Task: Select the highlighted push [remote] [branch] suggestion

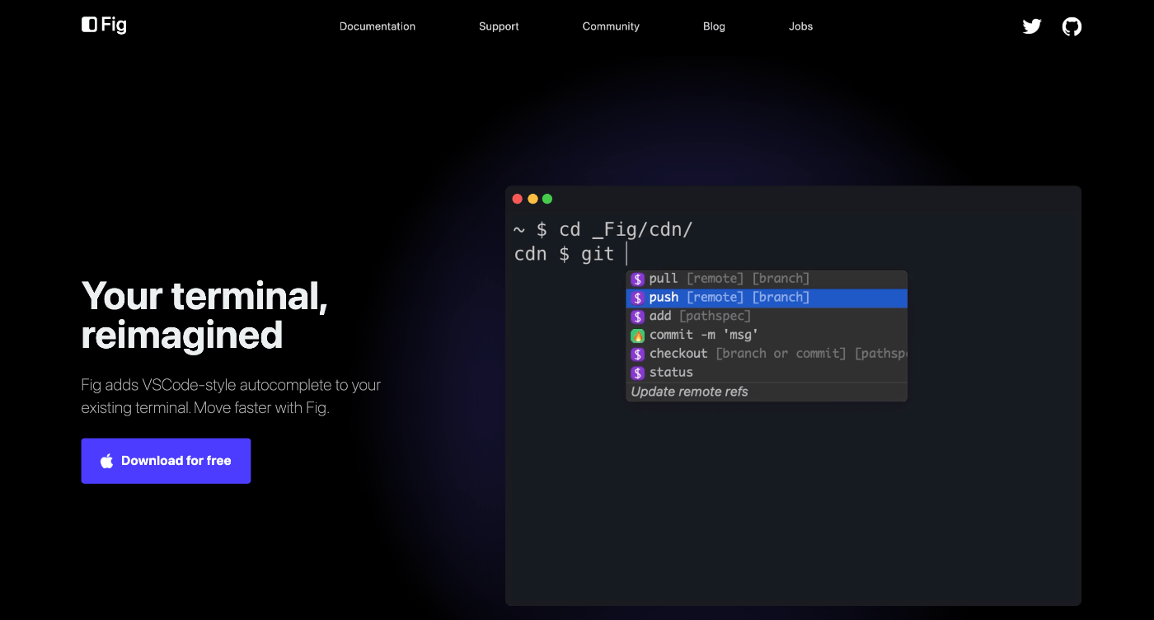Action: 767,298
